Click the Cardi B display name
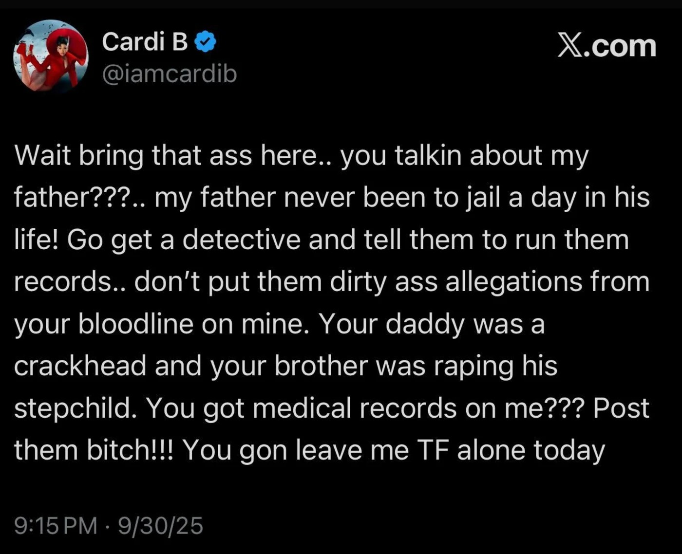Screen dimensions: 682x554 point(145,42)
